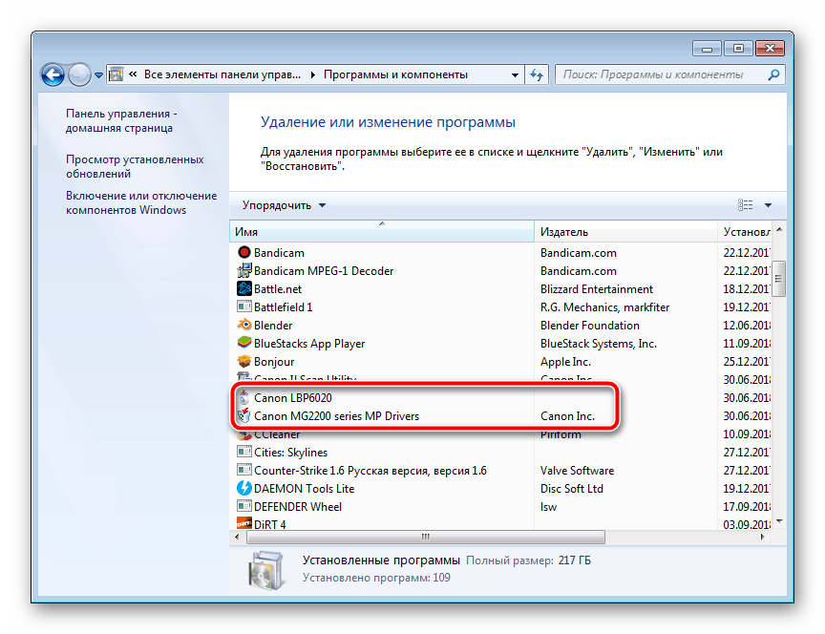Select the Cities: Skylines entry name
Screen dimensions: 825x634
tap(290, 453)
